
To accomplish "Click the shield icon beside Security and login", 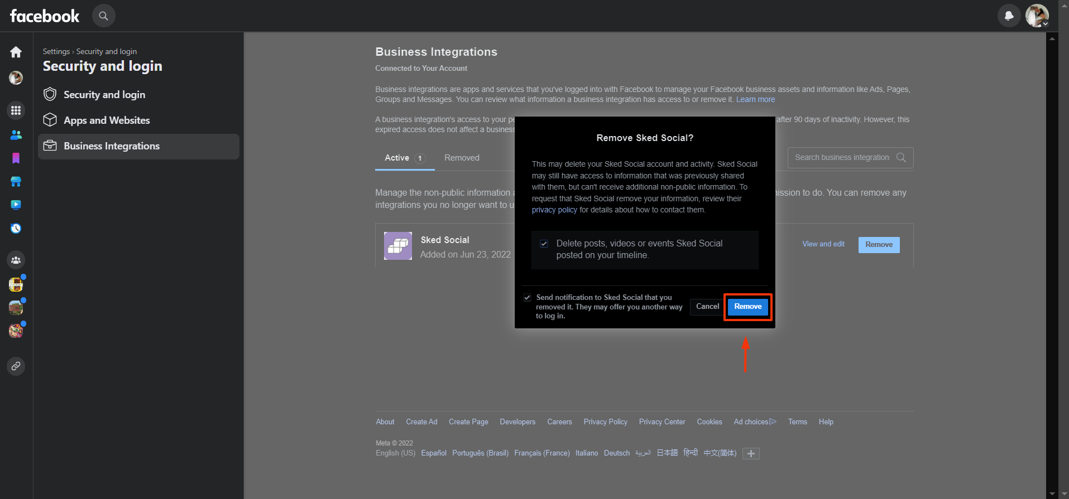I will 50,94.
